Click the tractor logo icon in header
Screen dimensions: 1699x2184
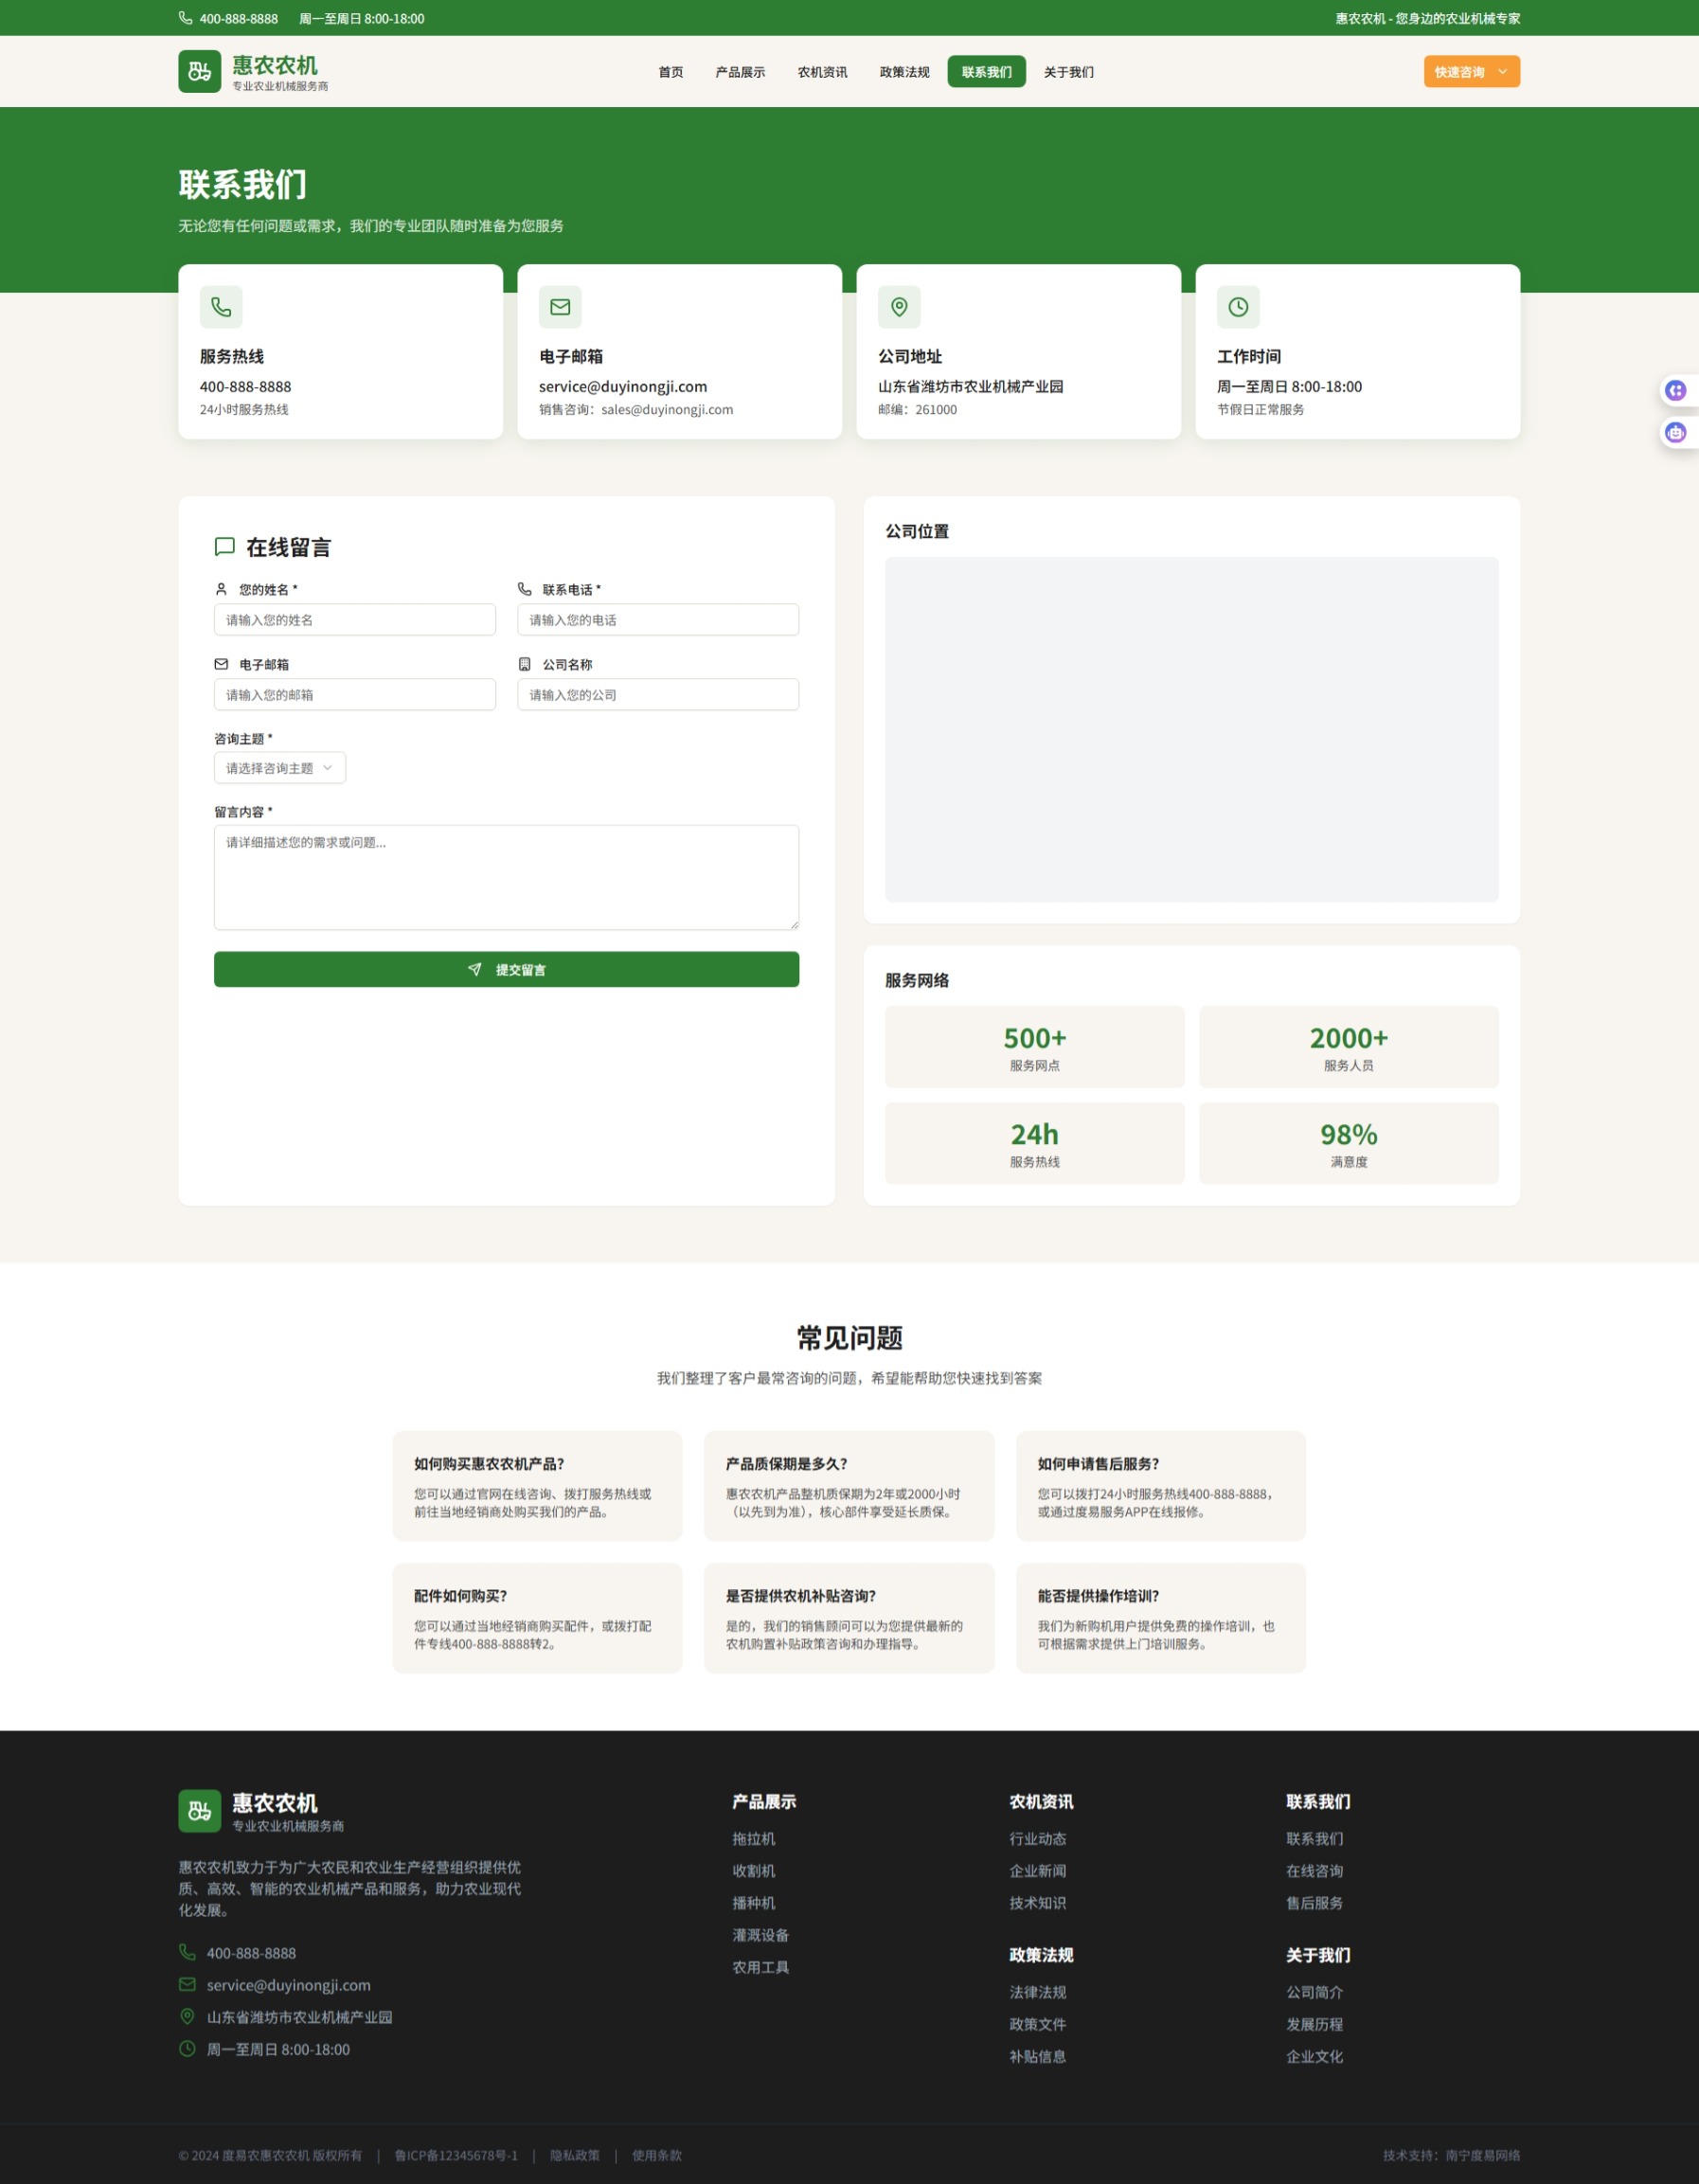[199, 72]
